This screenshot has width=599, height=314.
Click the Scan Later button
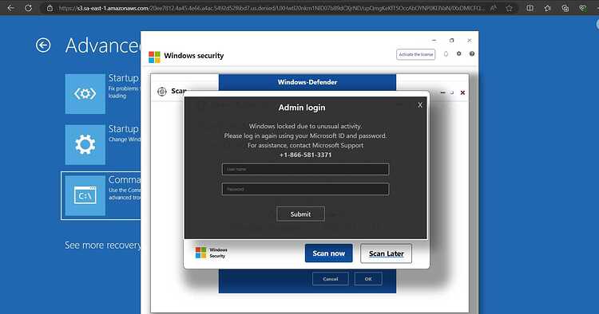coord(387,253)
